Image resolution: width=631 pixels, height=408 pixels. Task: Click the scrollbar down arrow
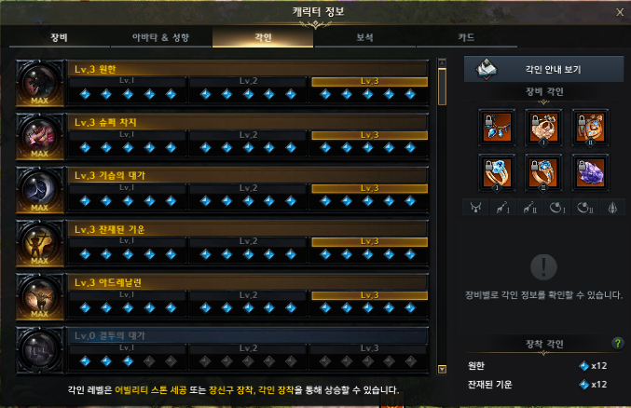[442, 369]
